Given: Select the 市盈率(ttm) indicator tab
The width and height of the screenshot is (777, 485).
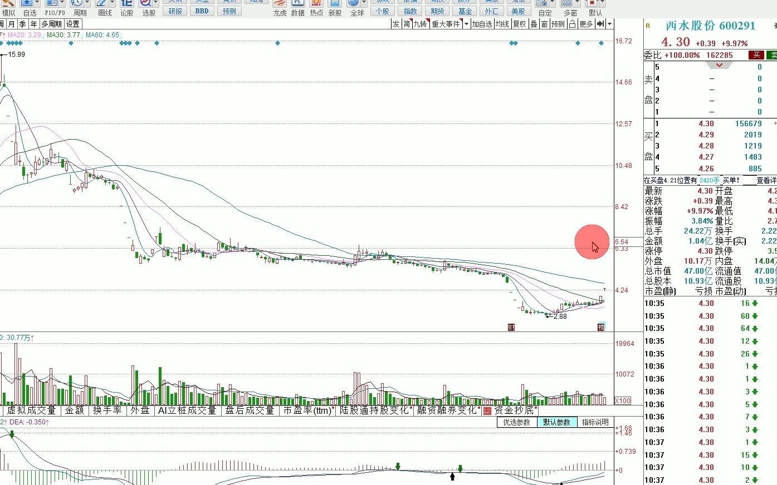Looking at the screenshot, I should click(x=307, y=410).
